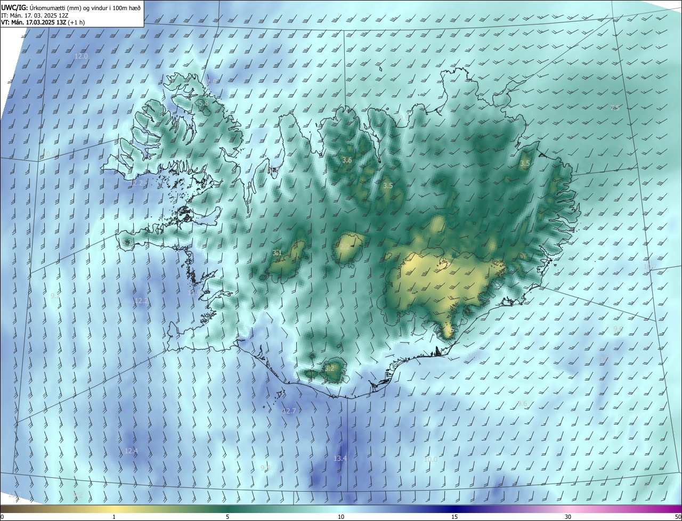Click the pink color near legend value 30
Screen dimensions: 682x521
(568, 509)
